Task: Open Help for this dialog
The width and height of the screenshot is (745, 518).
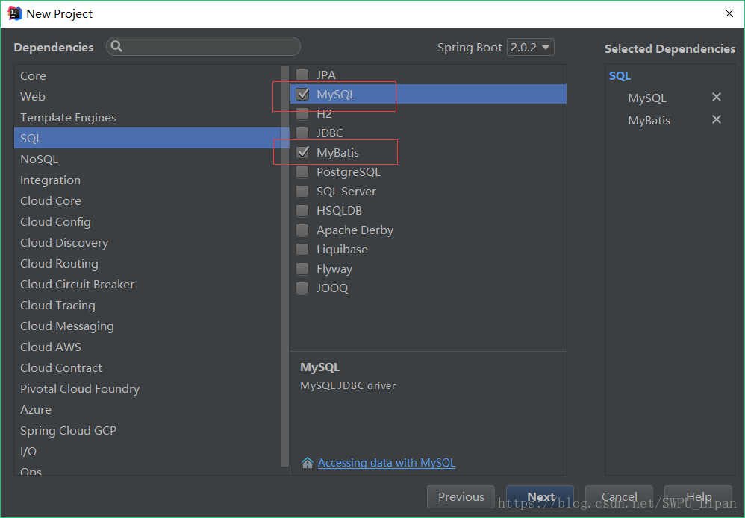Action: pos(698,496)
